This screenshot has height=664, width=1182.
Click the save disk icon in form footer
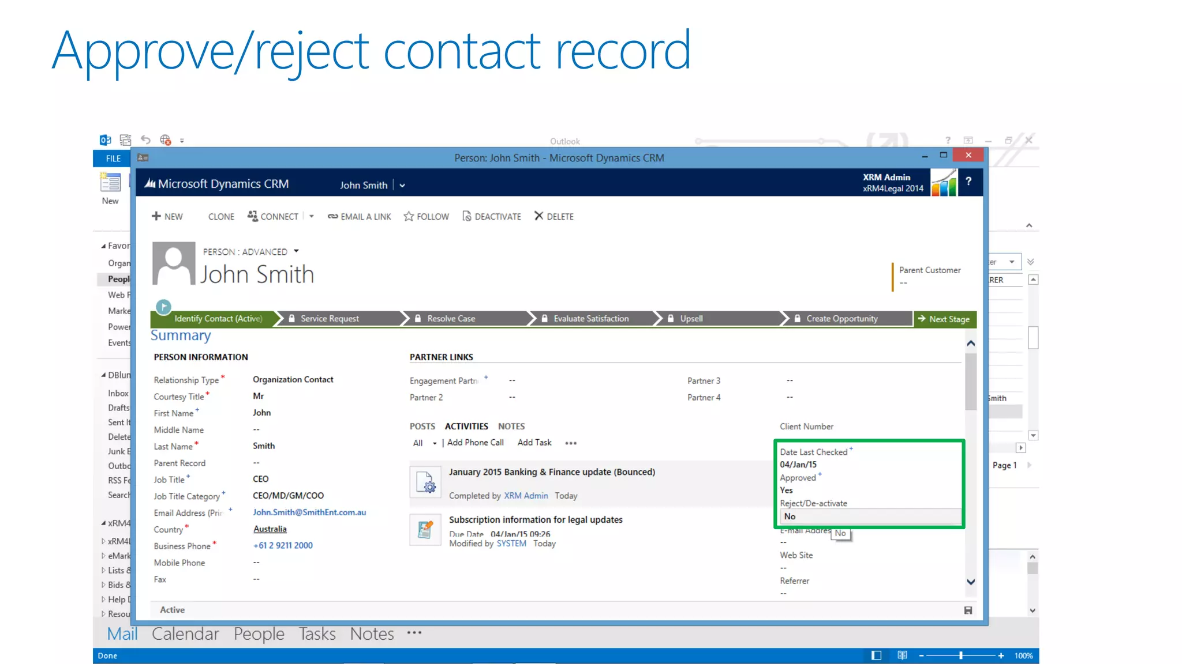968,610
